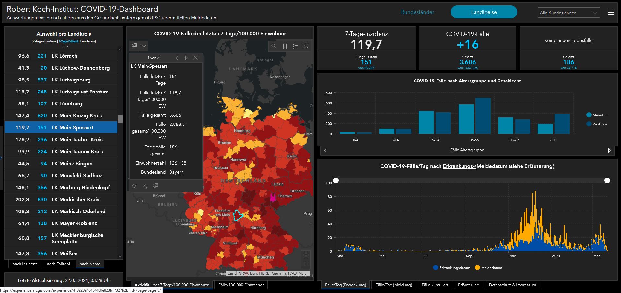Open the basemap gallery grid icon
Viewport: 621px width, 293px height.
306,46
